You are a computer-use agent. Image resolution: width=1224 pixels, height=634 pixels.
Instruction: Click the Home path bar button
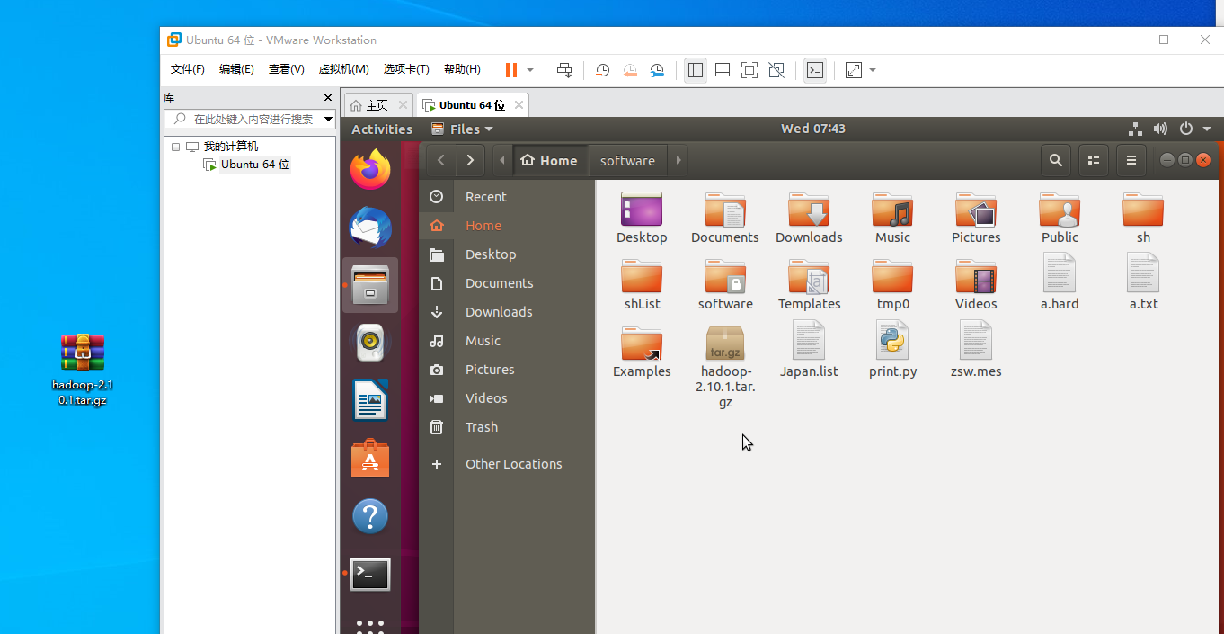pyautogui.click(x=549, y=161)
